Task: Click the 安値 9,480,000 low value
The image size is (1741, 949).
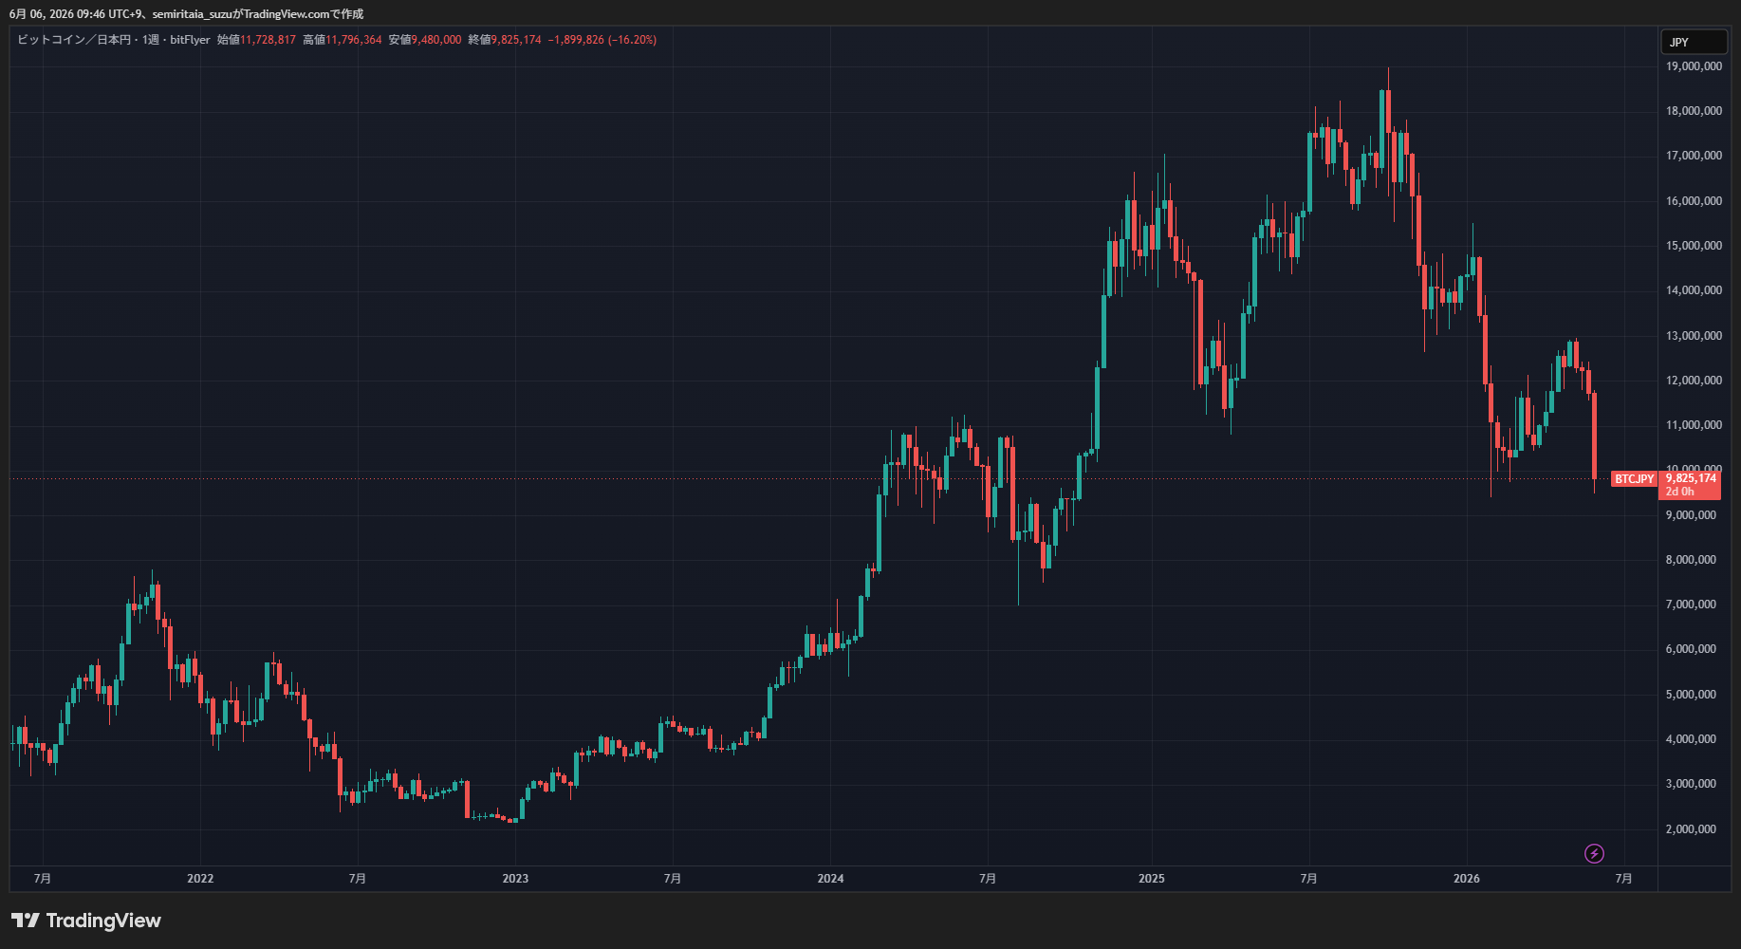Action: 424,40
